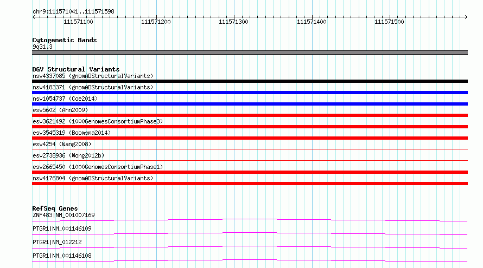The image size is (483, 268).
Task: Click the magenta ZNF483 intron line
Action: point(250,219)
